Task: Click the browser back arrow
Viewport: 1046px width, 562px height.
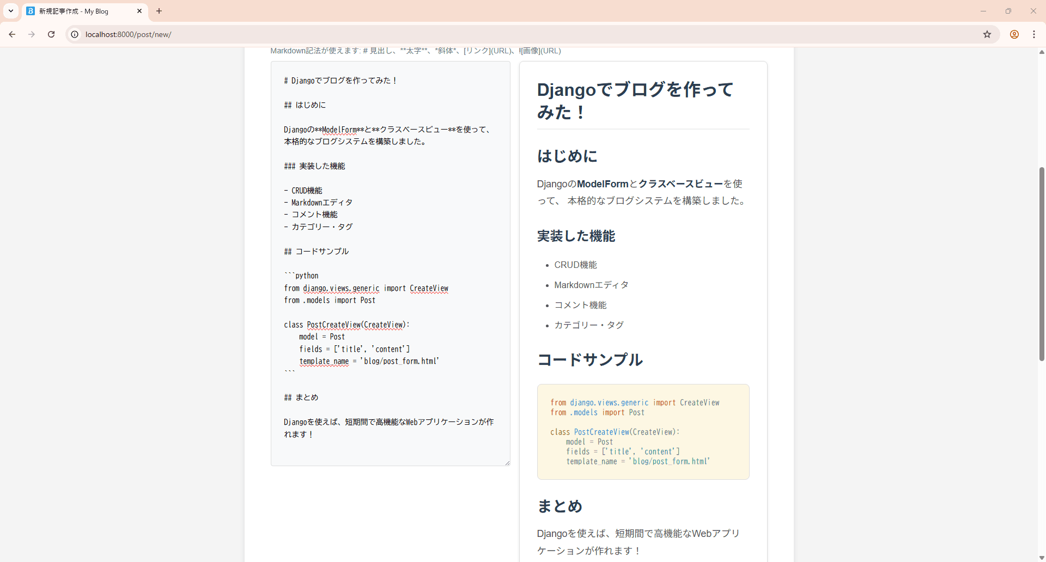Action: (12, 34)
